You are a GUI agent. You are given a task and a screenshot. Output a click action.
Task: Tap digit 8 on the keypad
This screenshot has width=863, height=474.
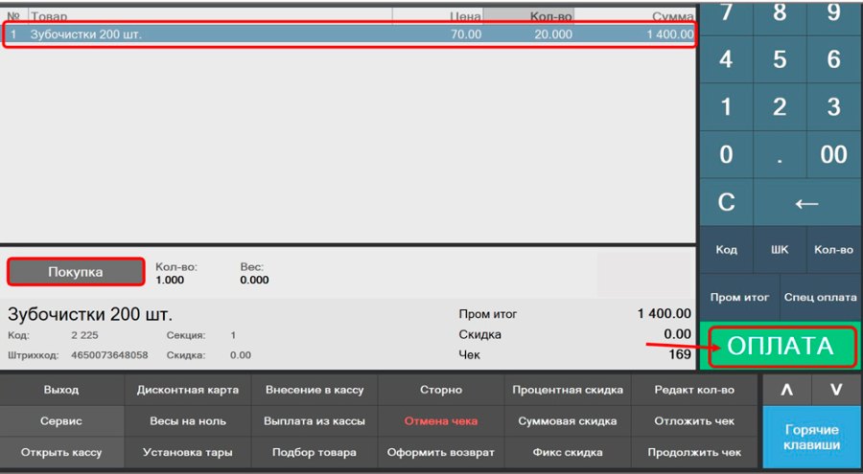click(x=780, y=17)
